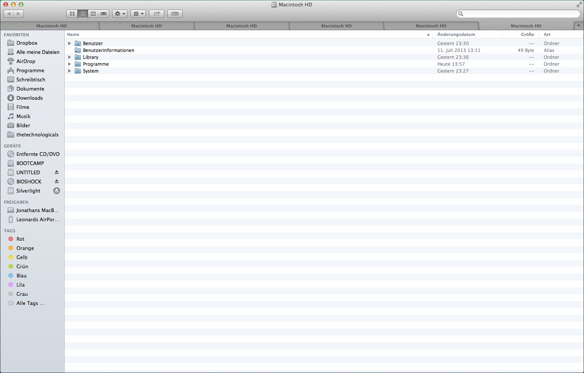Expand the System folder tree

70,71
